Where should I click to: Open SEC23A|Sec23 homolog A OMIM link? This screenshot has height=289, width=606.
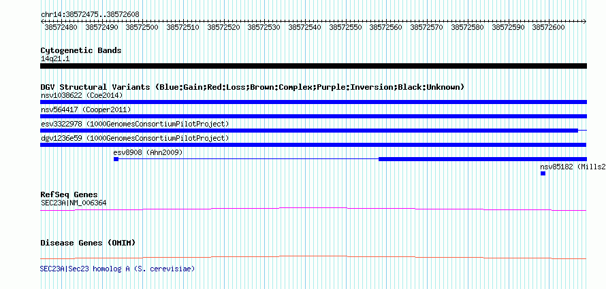[118, 269]
